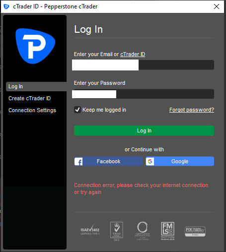Toggle Keep me logged in checkbox
226x252 pixels.
77,110
